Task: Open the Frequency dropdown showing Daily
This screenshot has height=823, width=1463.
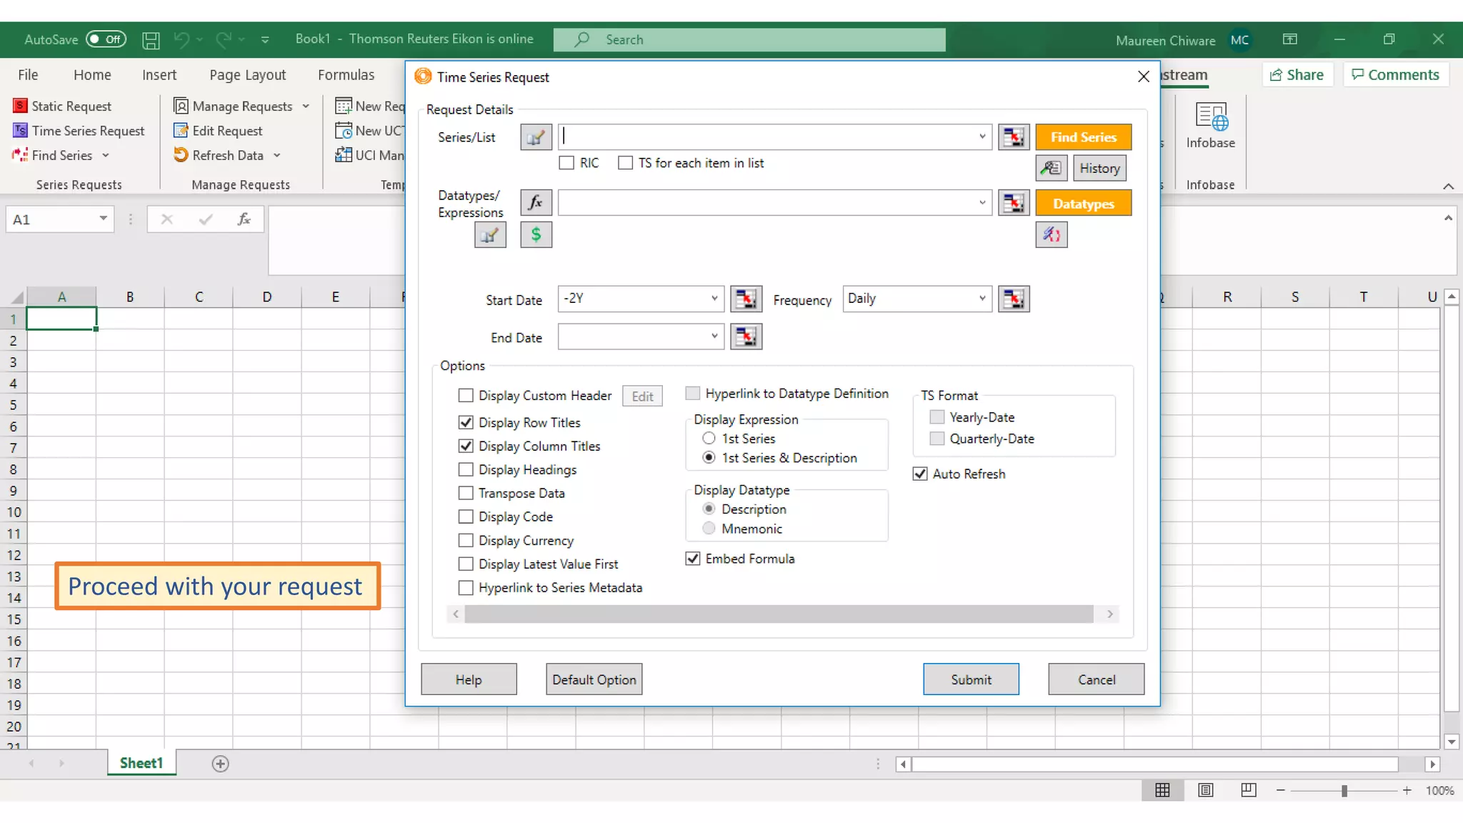Action: point(982,299)
